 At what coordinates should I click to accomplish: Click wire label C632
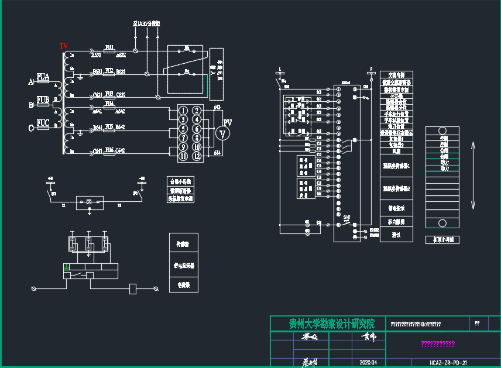pos(121,95)
